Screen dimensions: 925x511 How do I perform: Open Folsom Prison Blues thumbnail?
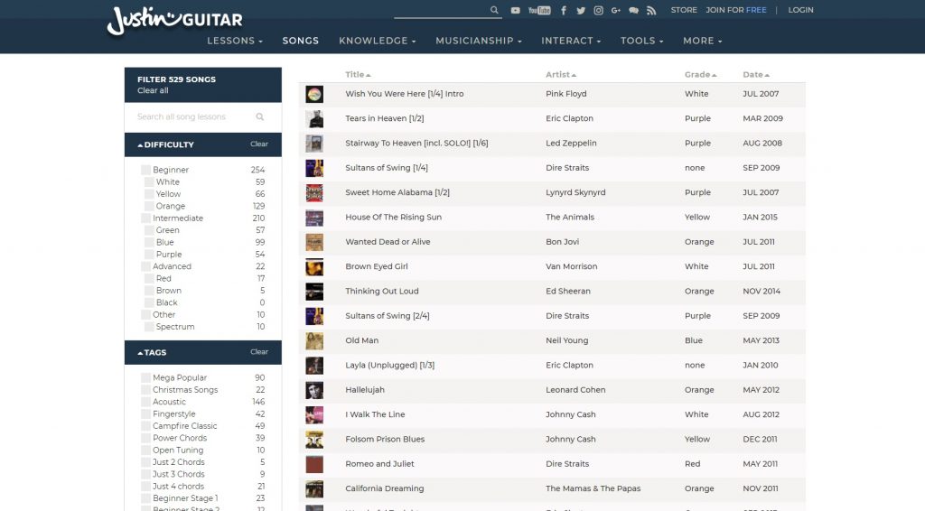(314, 439)
